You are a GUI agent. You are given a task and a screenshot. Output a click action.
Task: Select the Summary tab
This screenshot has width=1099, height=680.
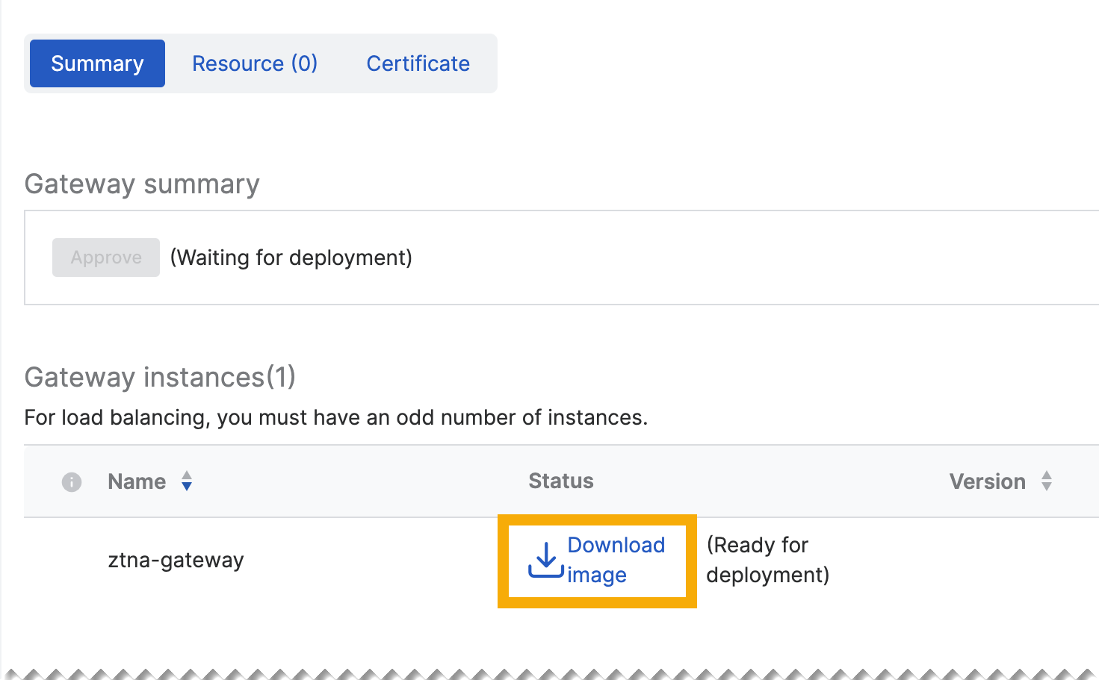tap(97, 63)
